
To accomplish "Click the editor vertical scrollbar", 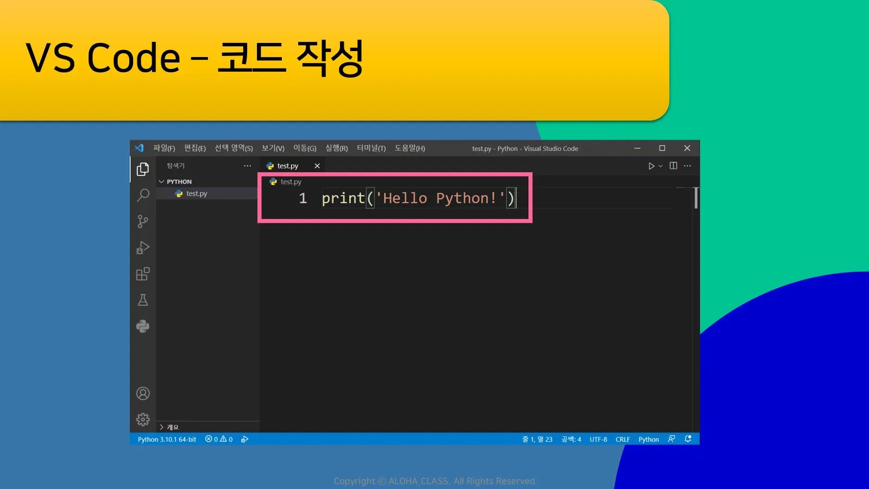I will [x=696, y=198].
